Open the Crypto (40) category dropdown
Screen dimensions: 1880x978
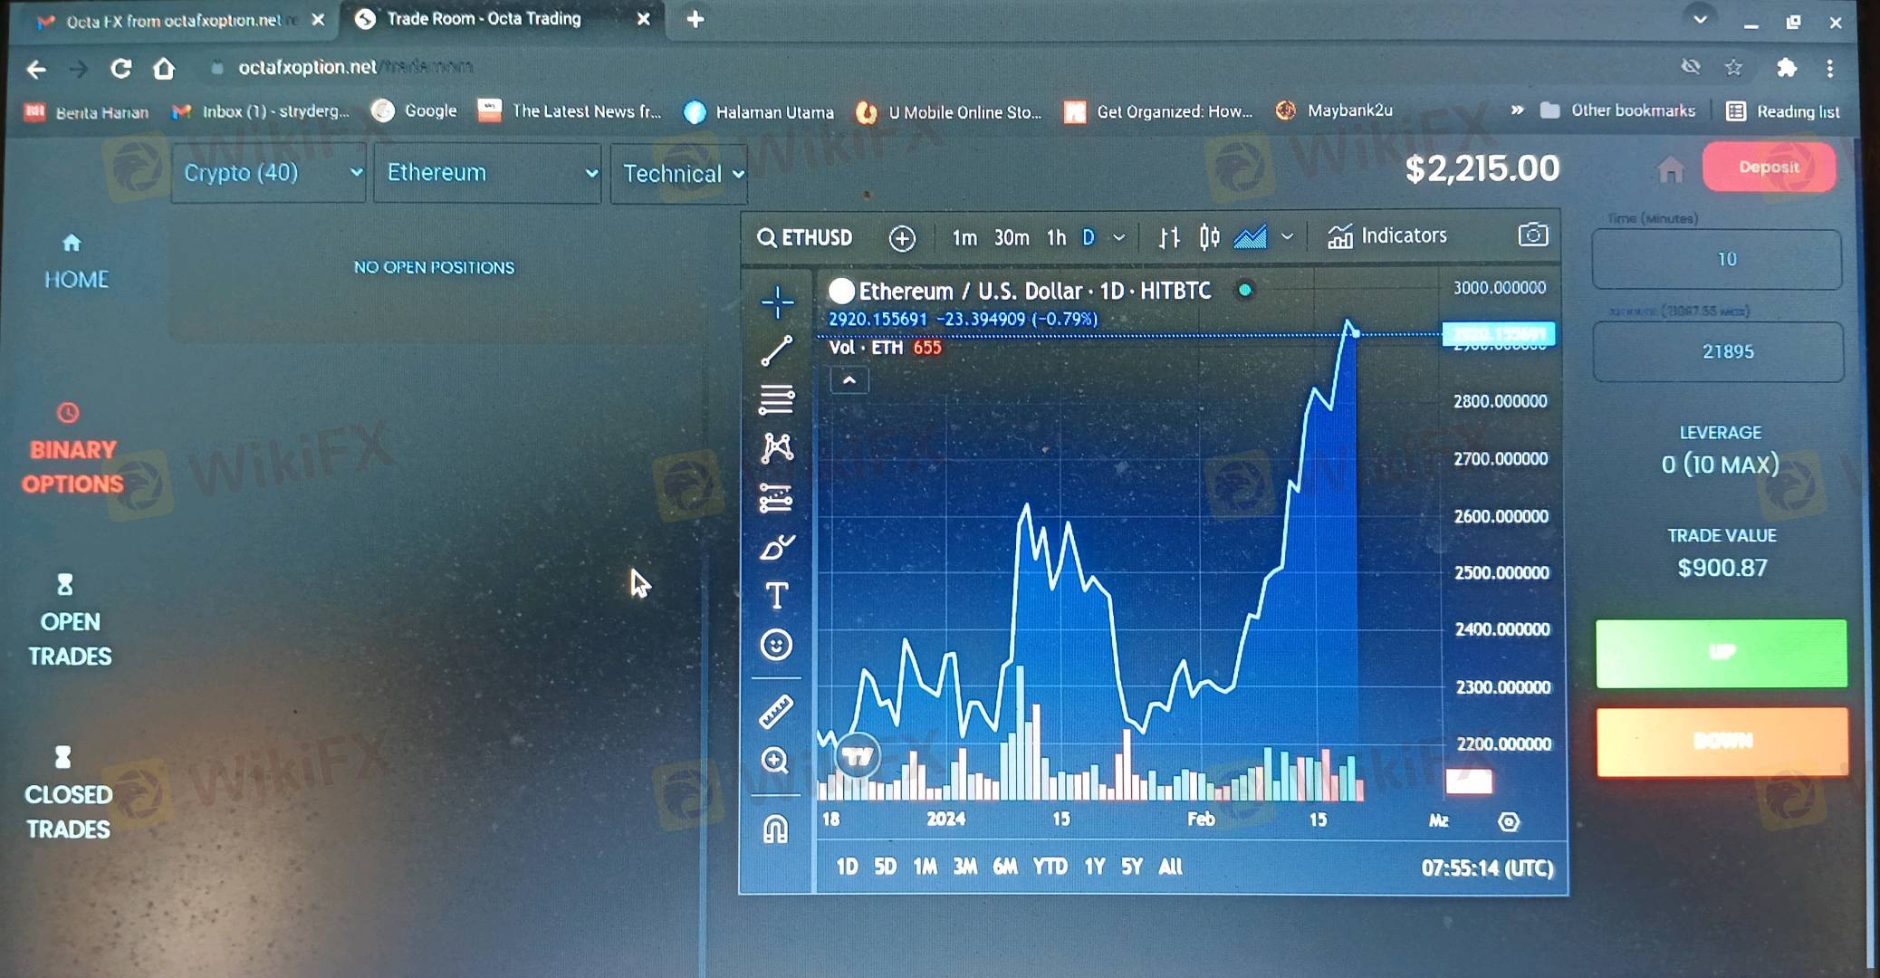(268, 173)
